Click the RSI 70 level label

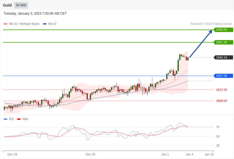[x=218, y=127]
